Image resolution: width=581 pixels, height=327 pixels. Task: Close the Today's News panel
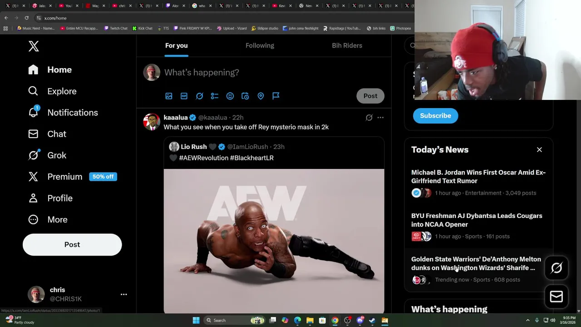539,149
